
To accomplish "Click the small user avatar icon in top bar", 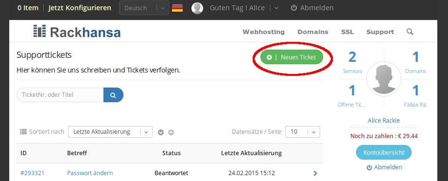I will coord(197,8).
